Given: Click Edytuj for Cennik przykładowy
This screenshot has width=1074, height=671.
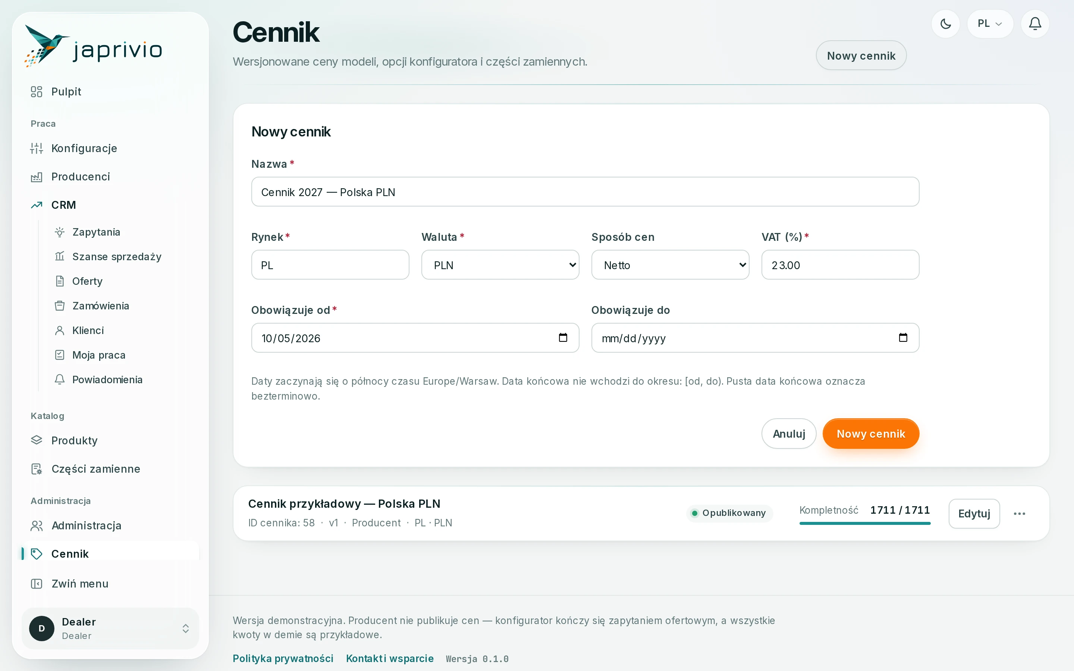Looking at the screenshot, I should tap(974, 513).
